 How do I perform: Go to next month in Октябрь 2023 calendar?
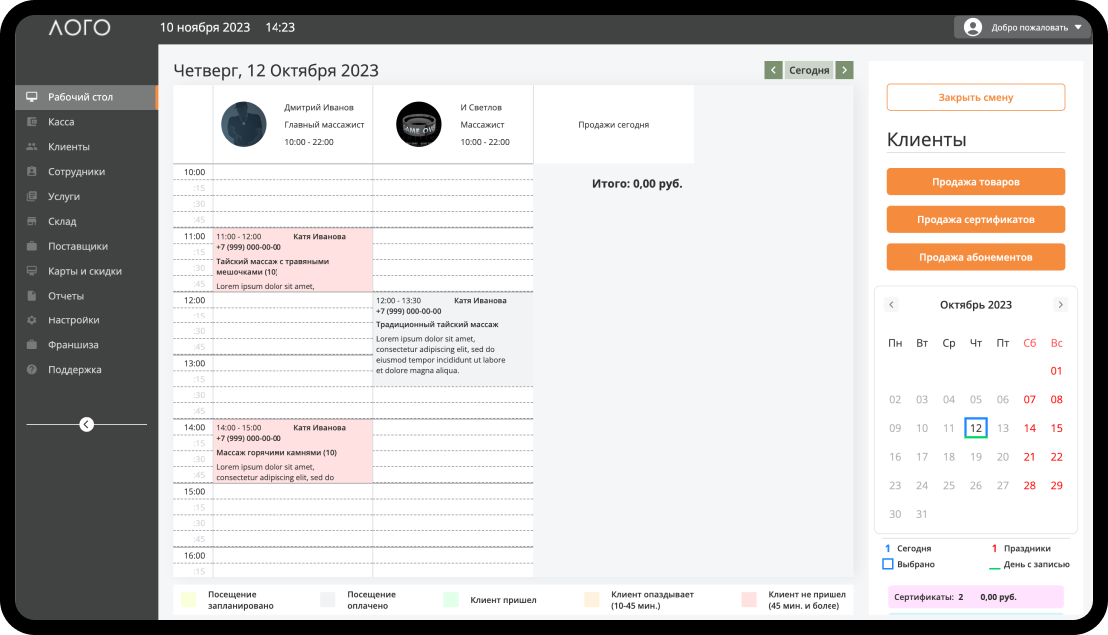[1060, 305]
